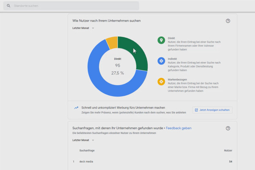The image size is (255, 170).
Task: Select the 4eck media search query row
Action: click(x=153, y=161)
